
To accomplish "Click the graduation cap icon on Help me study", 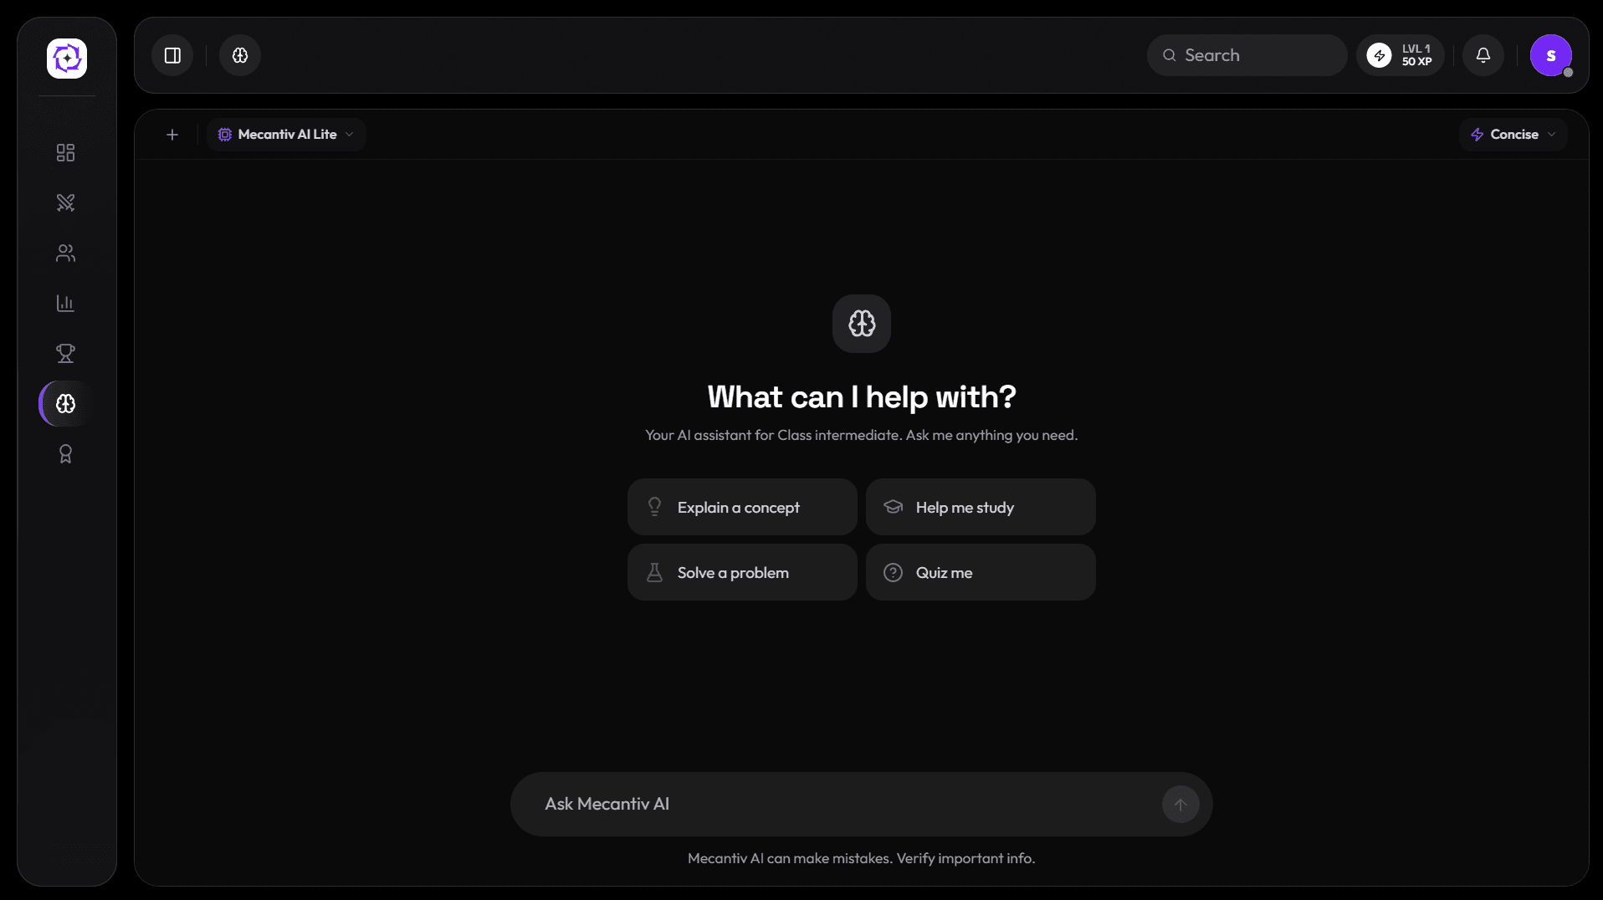I will tap(893, 507).
